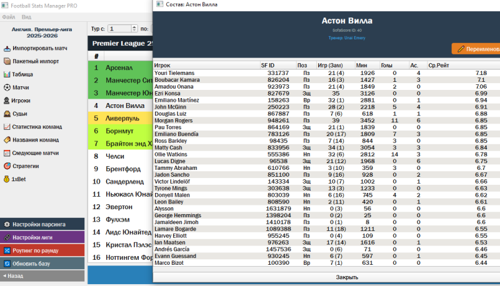Open the Файл menu
Screen dimensions: 500x286
(x=9, y=17)
